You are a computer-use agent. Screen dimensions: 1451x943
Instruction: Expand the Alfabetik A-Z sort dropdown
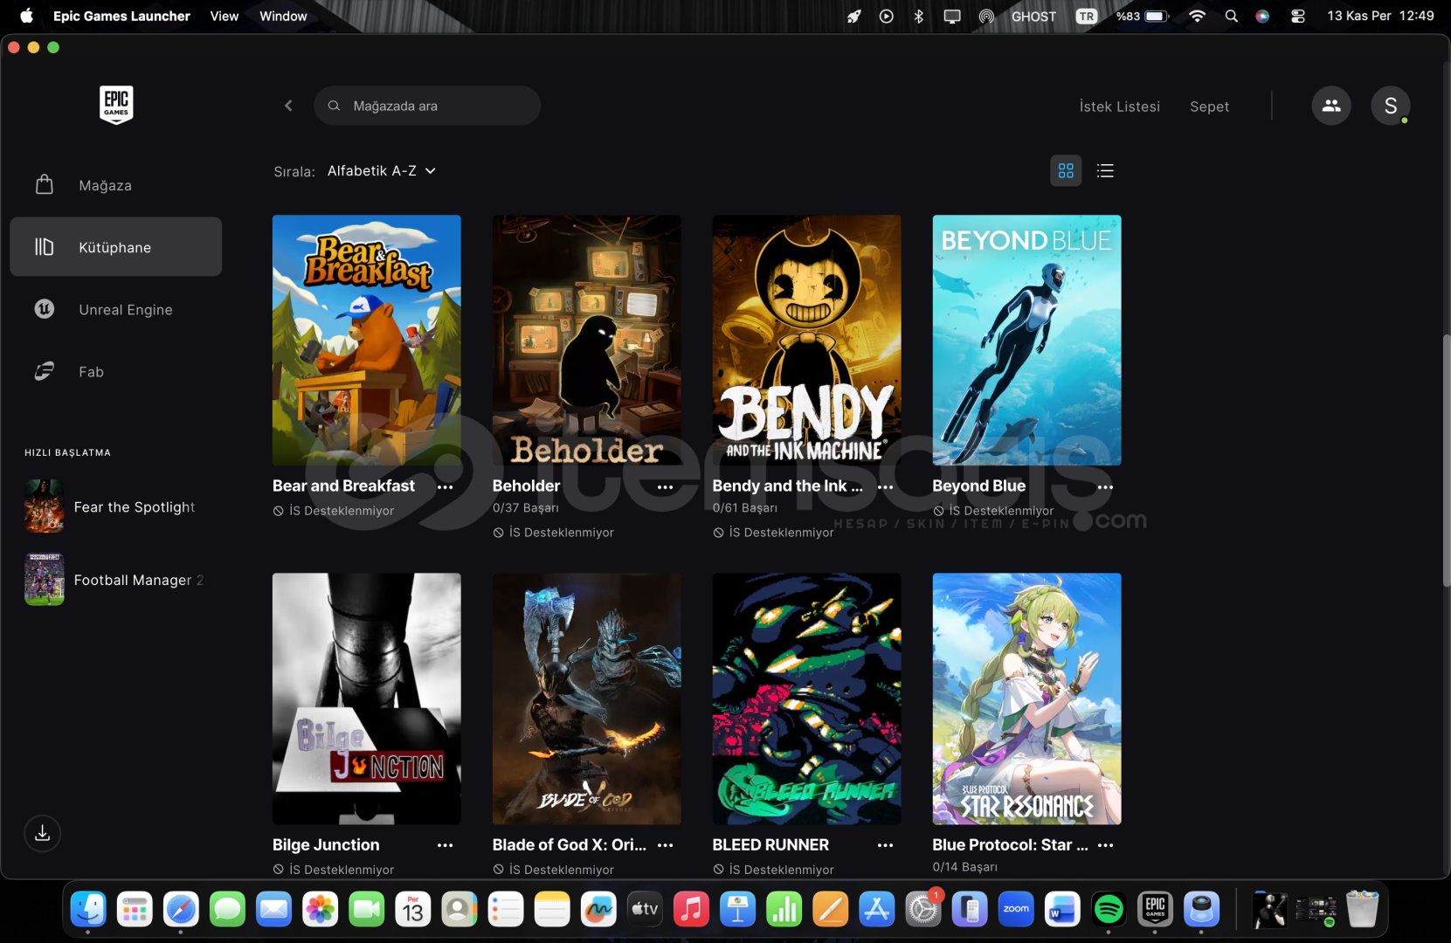(x=382, y=171)
